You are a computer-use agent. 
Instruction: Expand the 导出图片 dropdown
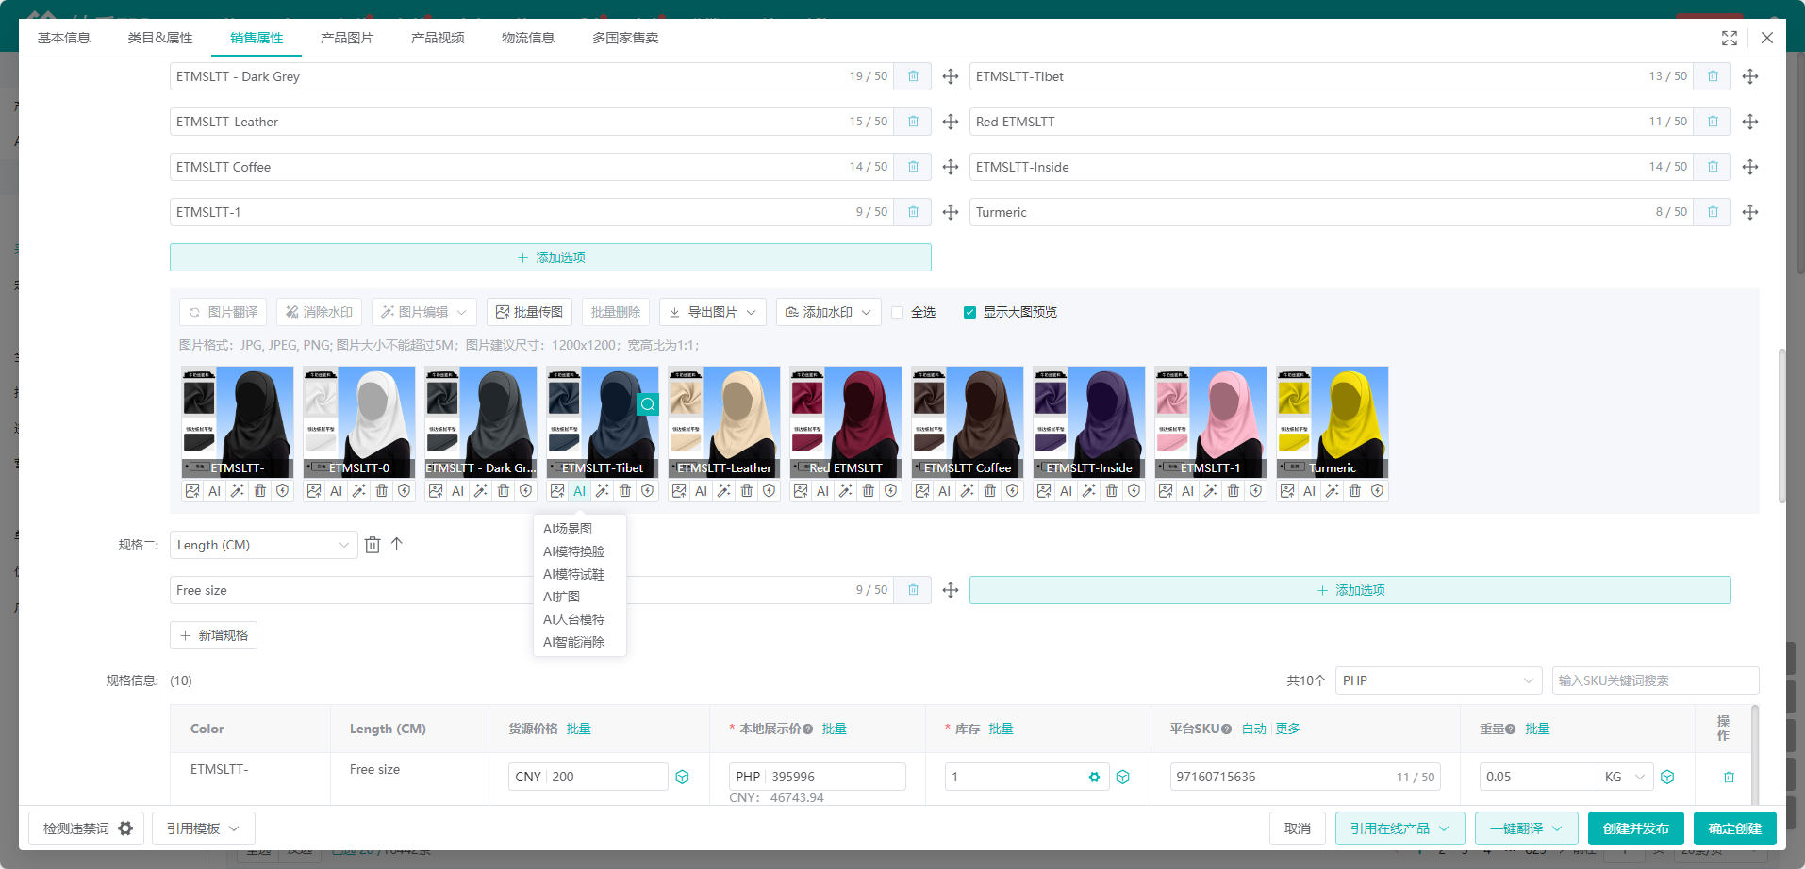tap(713, 312)
